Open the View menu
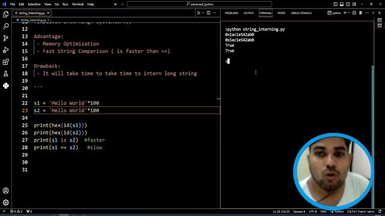The width and height of the screenshot is (385, 216). pyautogui.click(x=48, y=4)
